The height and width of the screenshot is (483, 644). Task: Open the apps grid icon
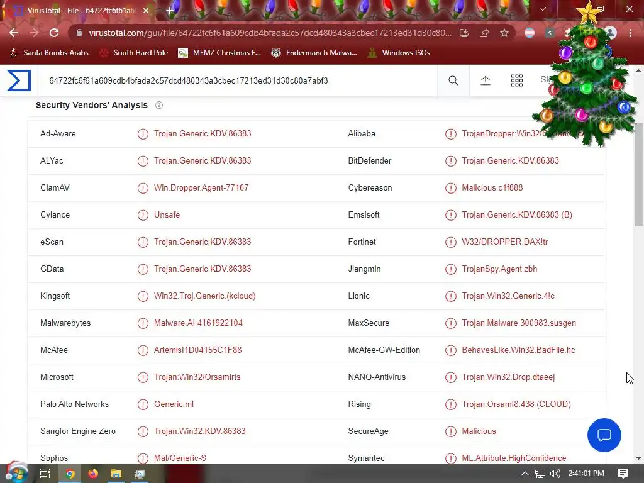(517, 80)
